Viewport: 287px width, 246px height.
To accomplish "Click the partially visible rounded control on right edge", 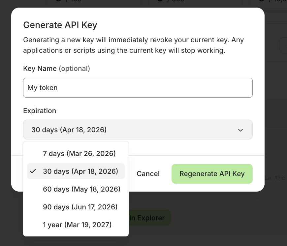I will (284, 45).
